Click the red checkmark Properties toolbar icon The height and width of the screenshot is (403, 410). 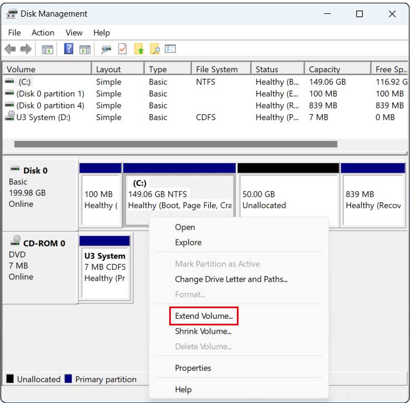point(123,49)
